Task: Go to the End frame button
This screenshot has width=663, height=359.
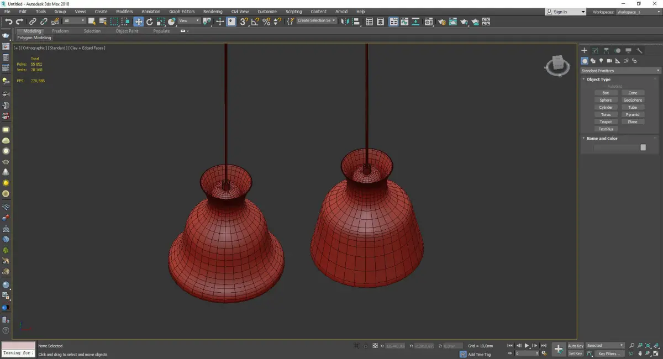Action: (x=544, y=346)
